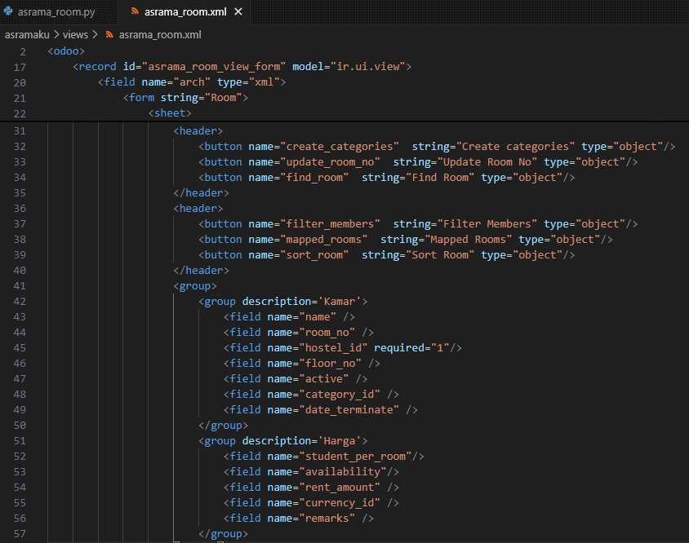Click "filter_members" name value
The image size is (689, 543).
pyautogui.click(x=330, y=224)
